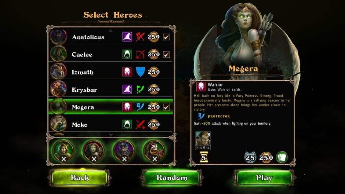Click the blue Protector ability icon
345x194 pixels.
click(x=201, y=116)
